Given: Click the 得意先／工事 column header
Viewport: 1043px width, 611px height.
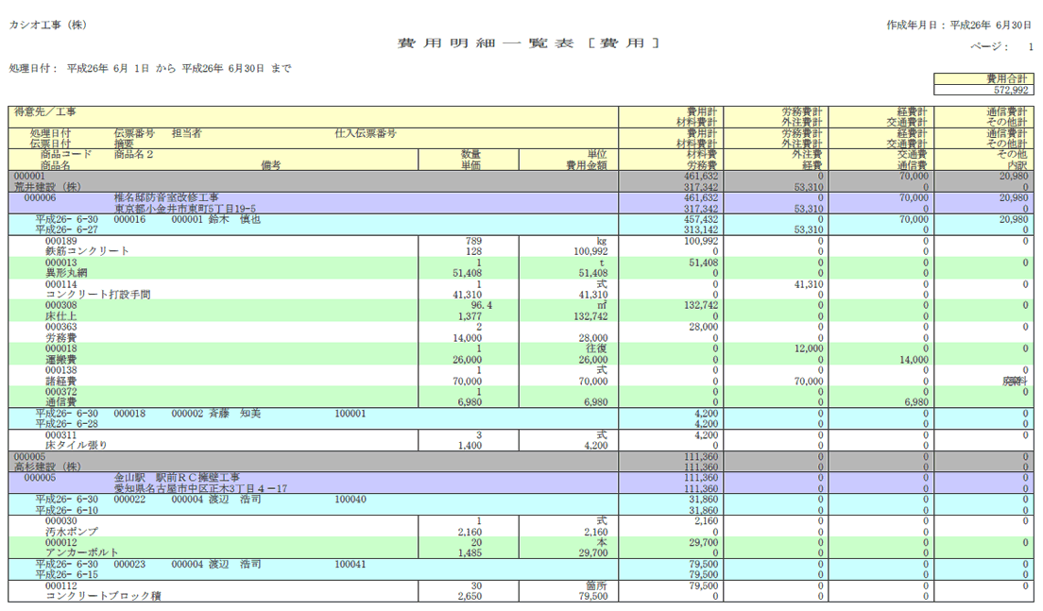Looking at the screenshot, I should [45, 111].
